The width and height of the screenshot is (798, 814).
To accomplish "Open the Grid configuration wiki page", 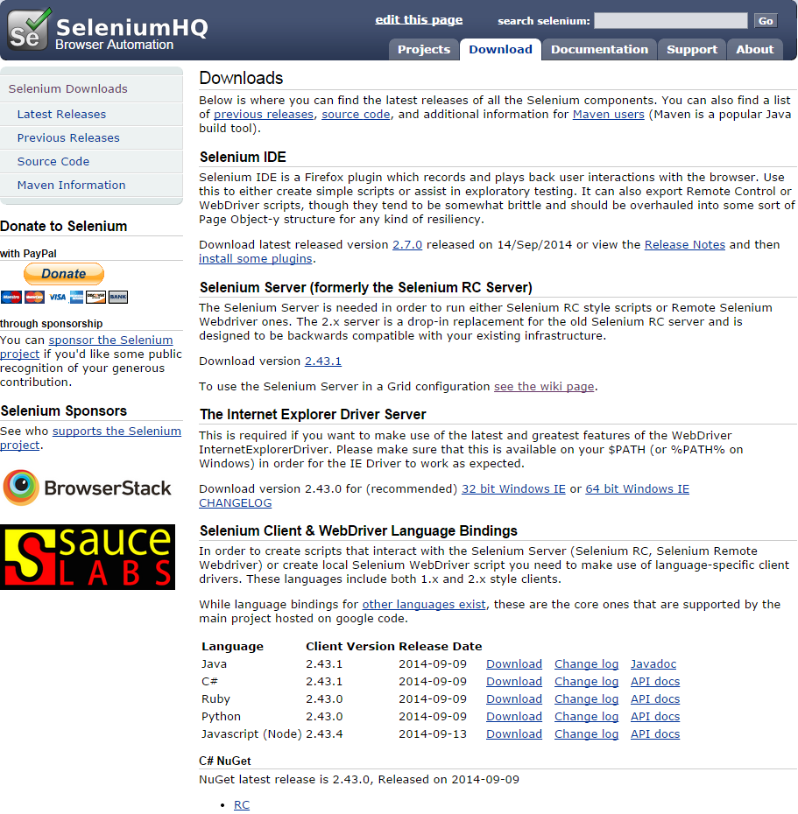I will (543, 386).
